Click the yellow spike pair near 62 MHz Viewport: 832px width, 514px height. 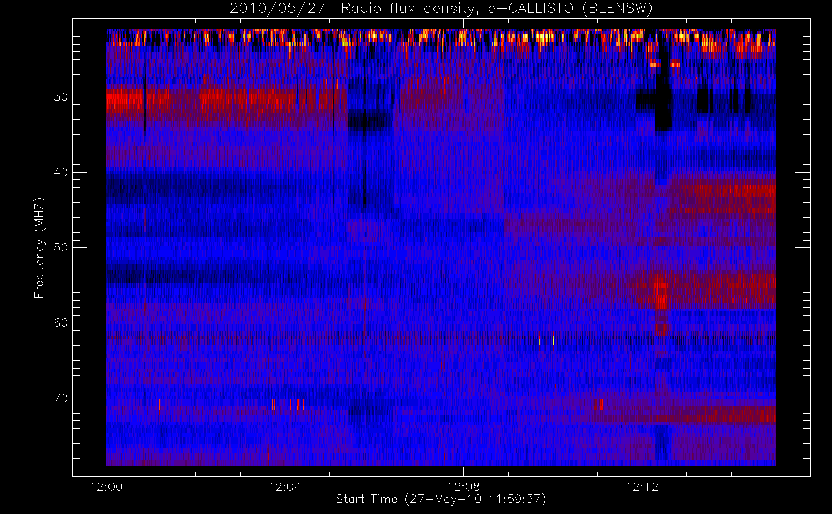(x=546, y=340)
